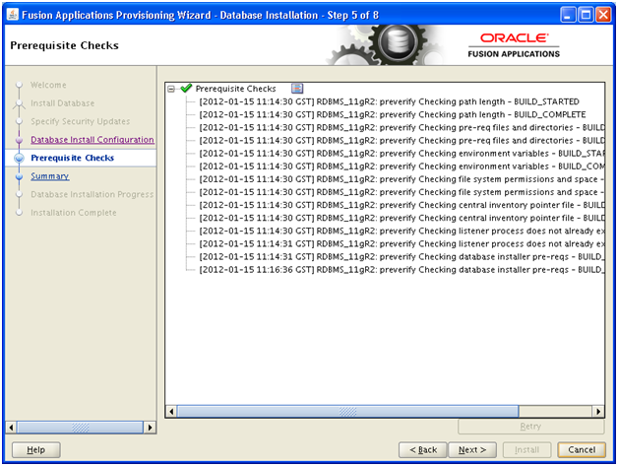The height and width of the screenshot is (466, 618).
Task: Select the 11:14:31 'Checking database installer pre-reqs' row
Action: click(402, 257)
